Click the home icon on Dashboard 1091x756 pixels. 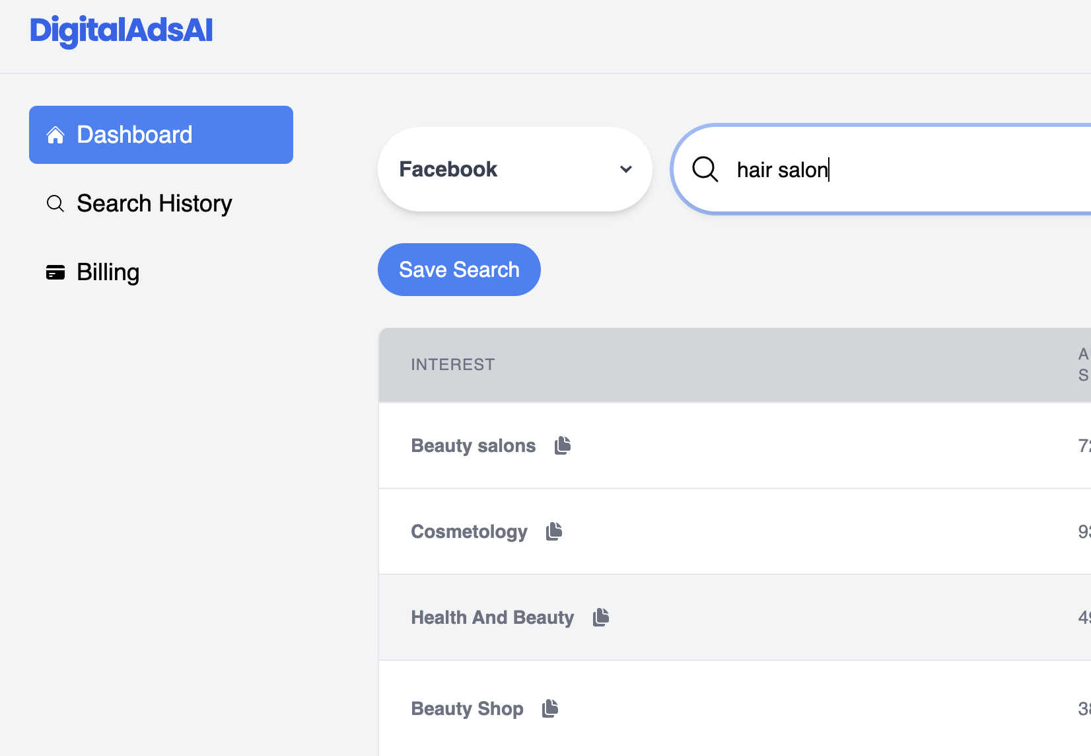pos(55,135)
